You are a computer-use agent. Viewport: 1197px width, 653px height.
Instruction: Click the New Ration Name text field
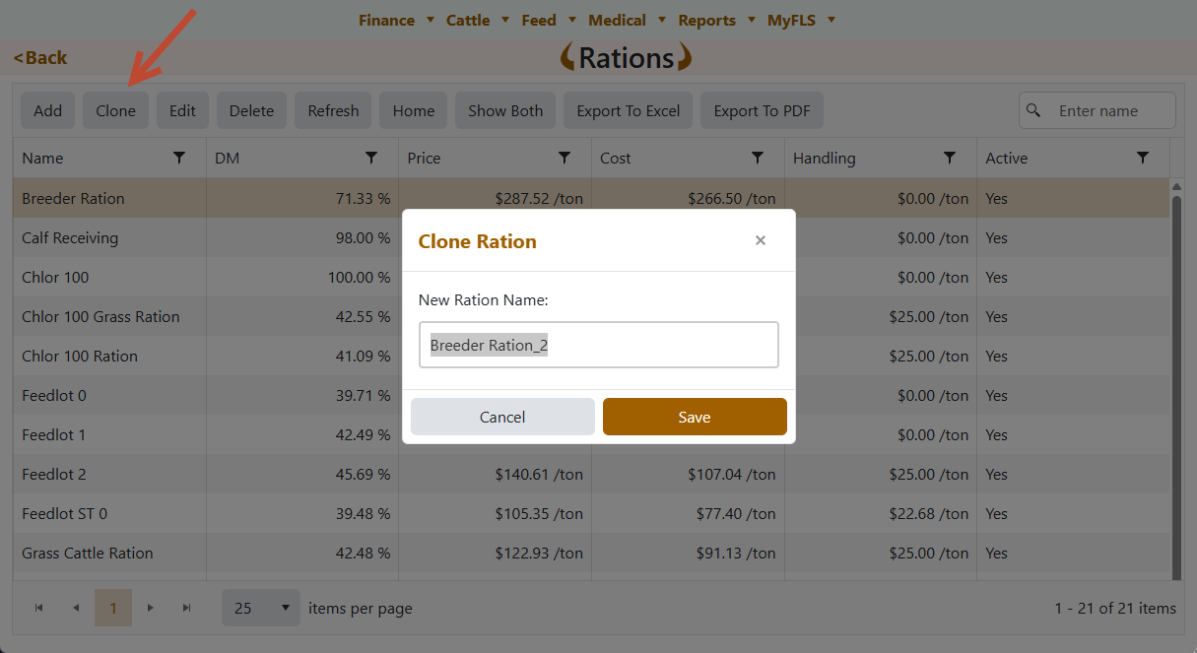(599, 346)
